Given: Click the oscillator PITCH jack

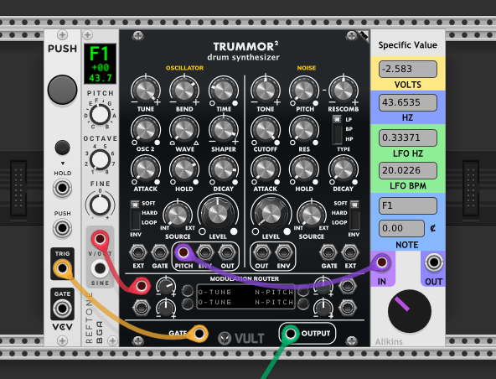Looking at the screenshot, I should (x=183, y=252).
